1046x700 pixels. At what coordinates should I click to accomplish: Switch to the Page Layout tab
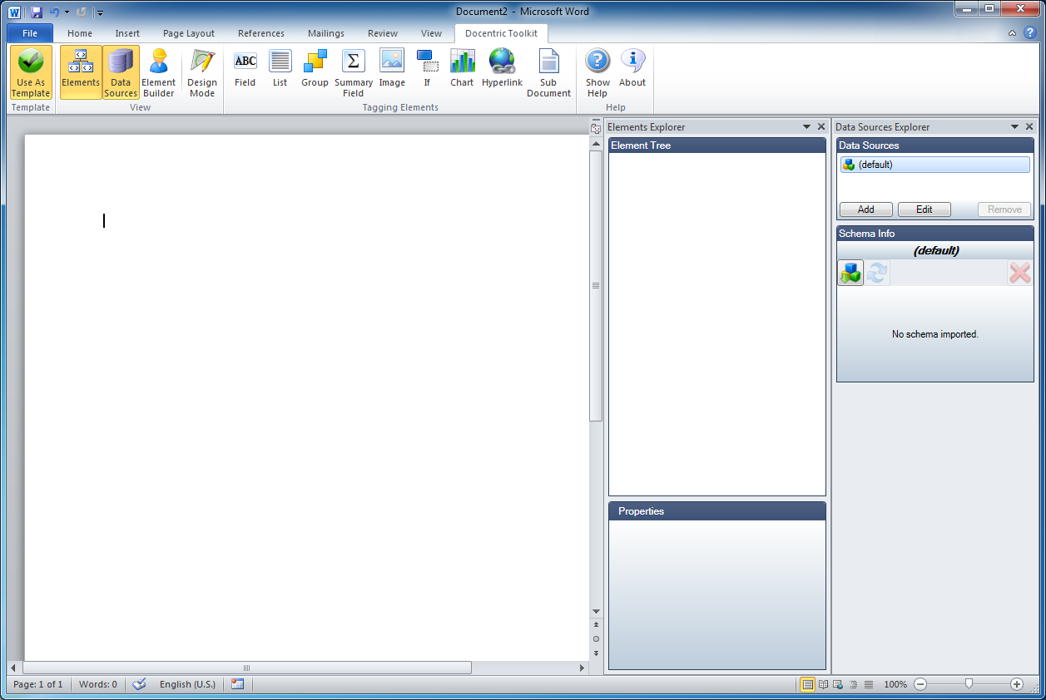tap(189, 33)
